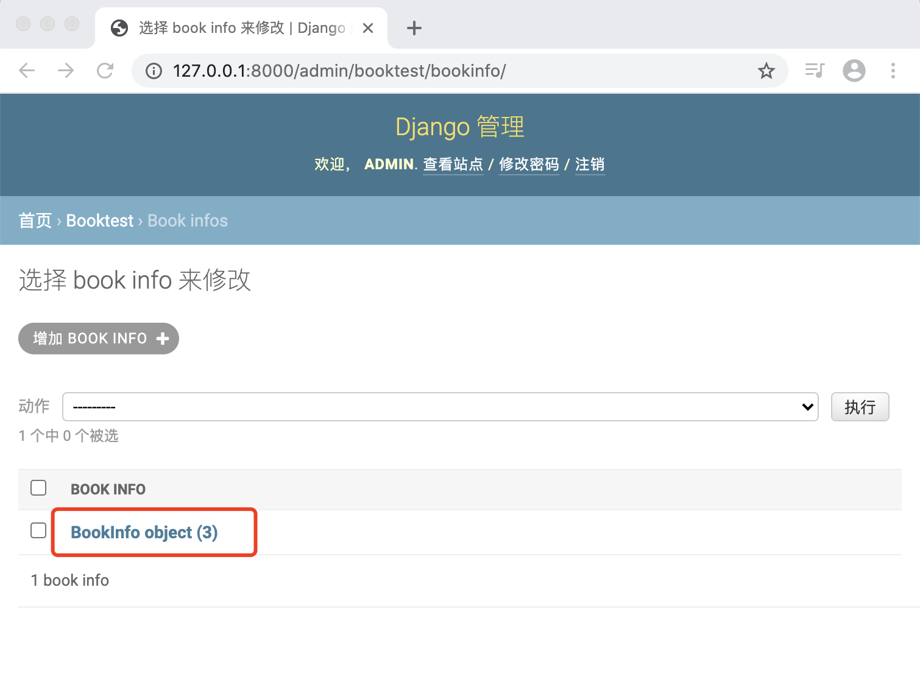920x699 pixels.
Task: Click 首页 in the breadcrumb menu
Action: (x=35, y=220)
